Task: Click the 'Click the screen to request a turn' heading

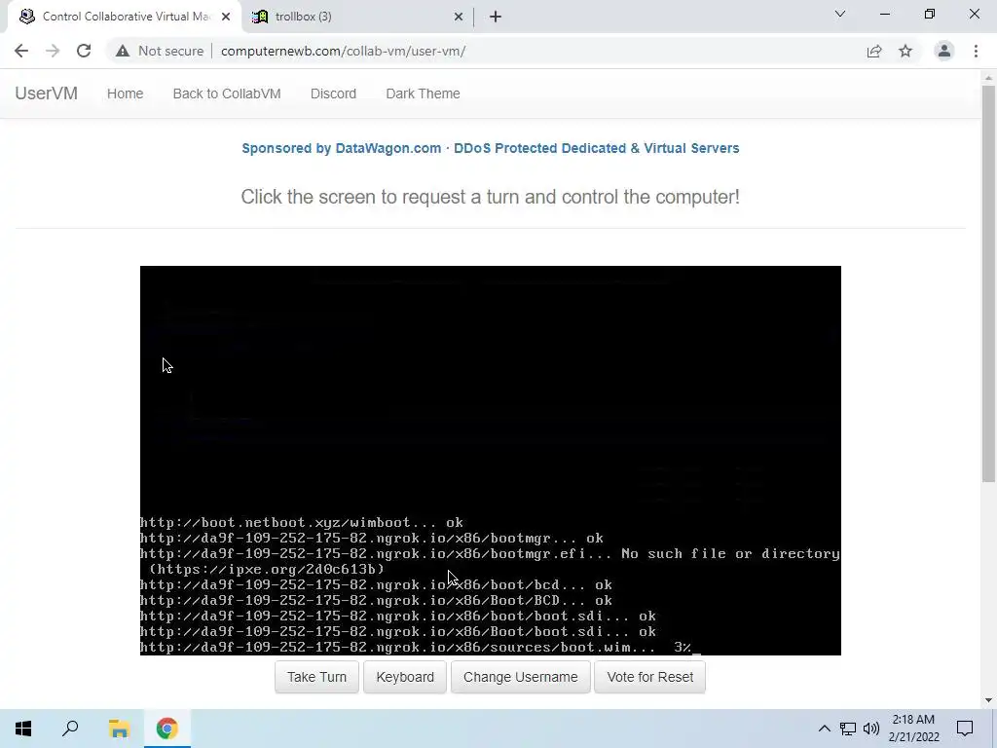Action: (491, 197)
